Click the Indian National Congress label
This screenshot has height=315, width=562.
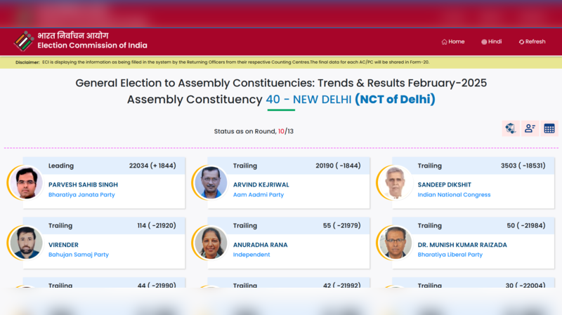pyautogui.click(x=454, y=194)
